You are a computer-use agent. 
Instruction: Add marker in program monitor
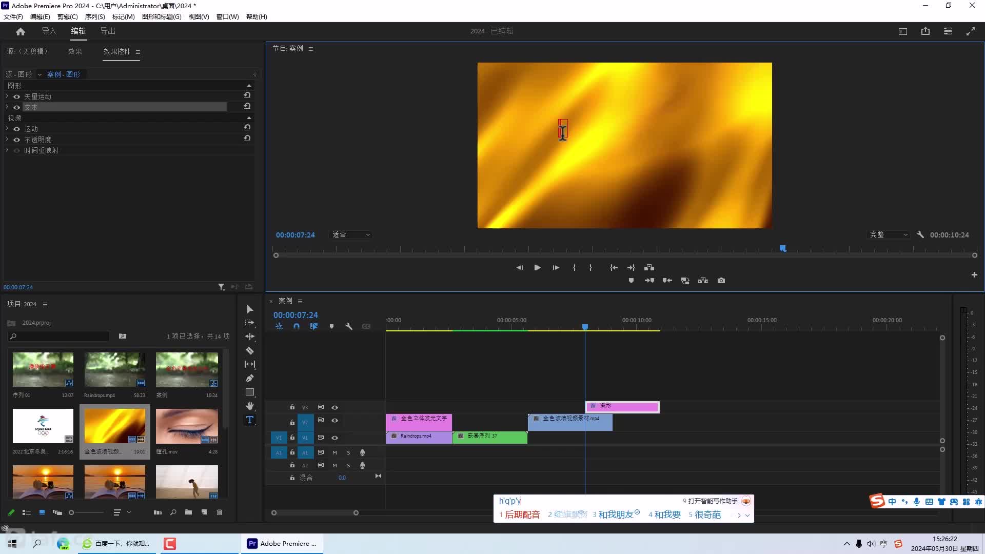click(631, 281)
